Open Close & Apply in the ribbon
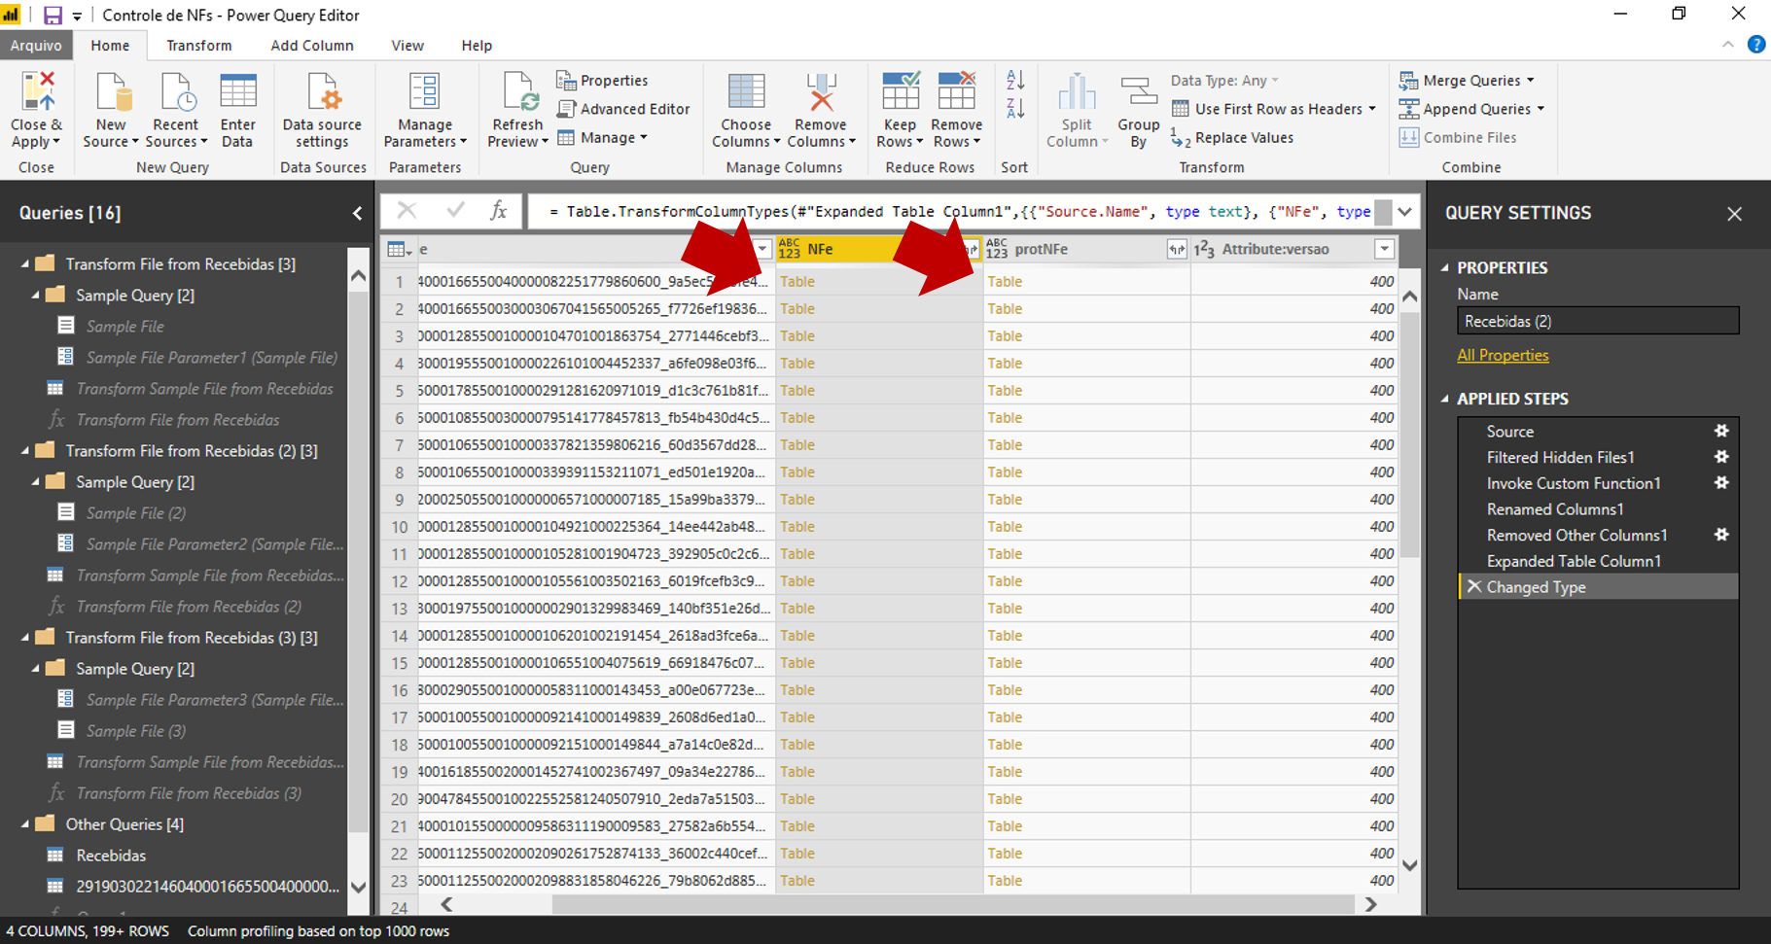Image resolution: width=1771 pixels, height=944 pixels. click(x=37, y=110)
